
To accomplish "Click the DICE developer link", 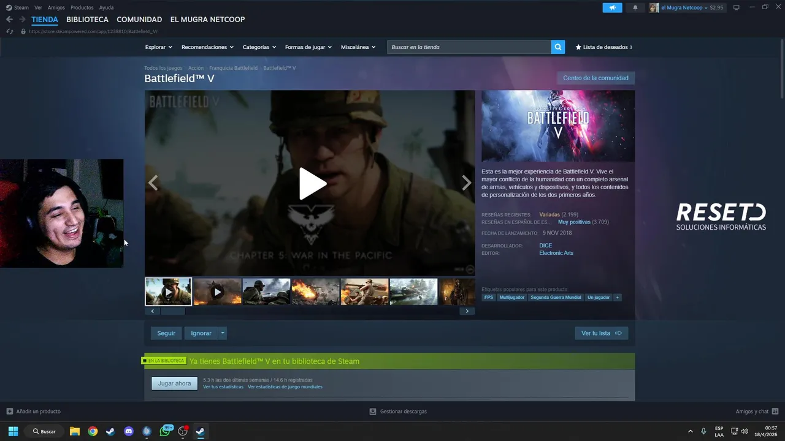I will point(545,246).
